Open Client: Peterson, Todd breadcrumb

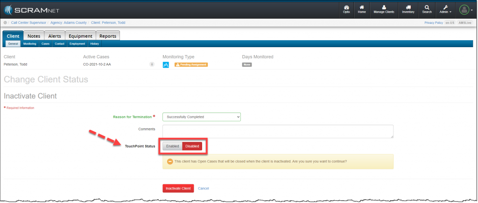point(108,22)
